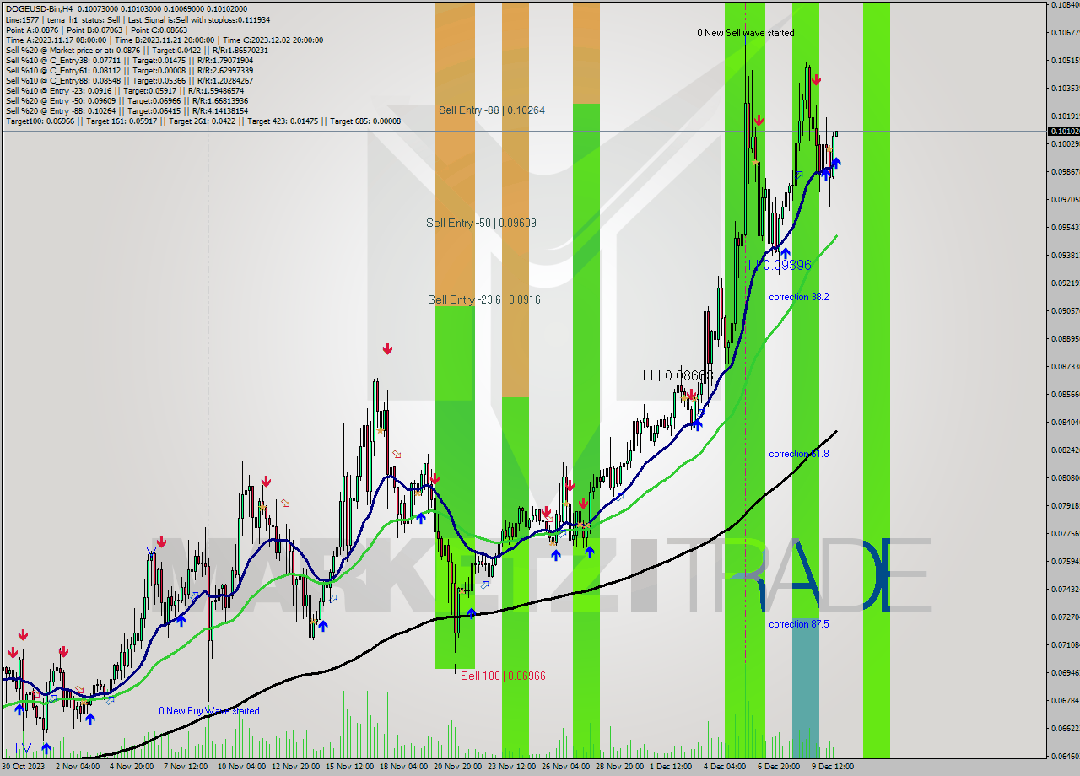Image resolution: width=1080 pixels, height=776 pixels.
Task: Click the 0 New Sell wave started annotation
Action: pos(744,33)
